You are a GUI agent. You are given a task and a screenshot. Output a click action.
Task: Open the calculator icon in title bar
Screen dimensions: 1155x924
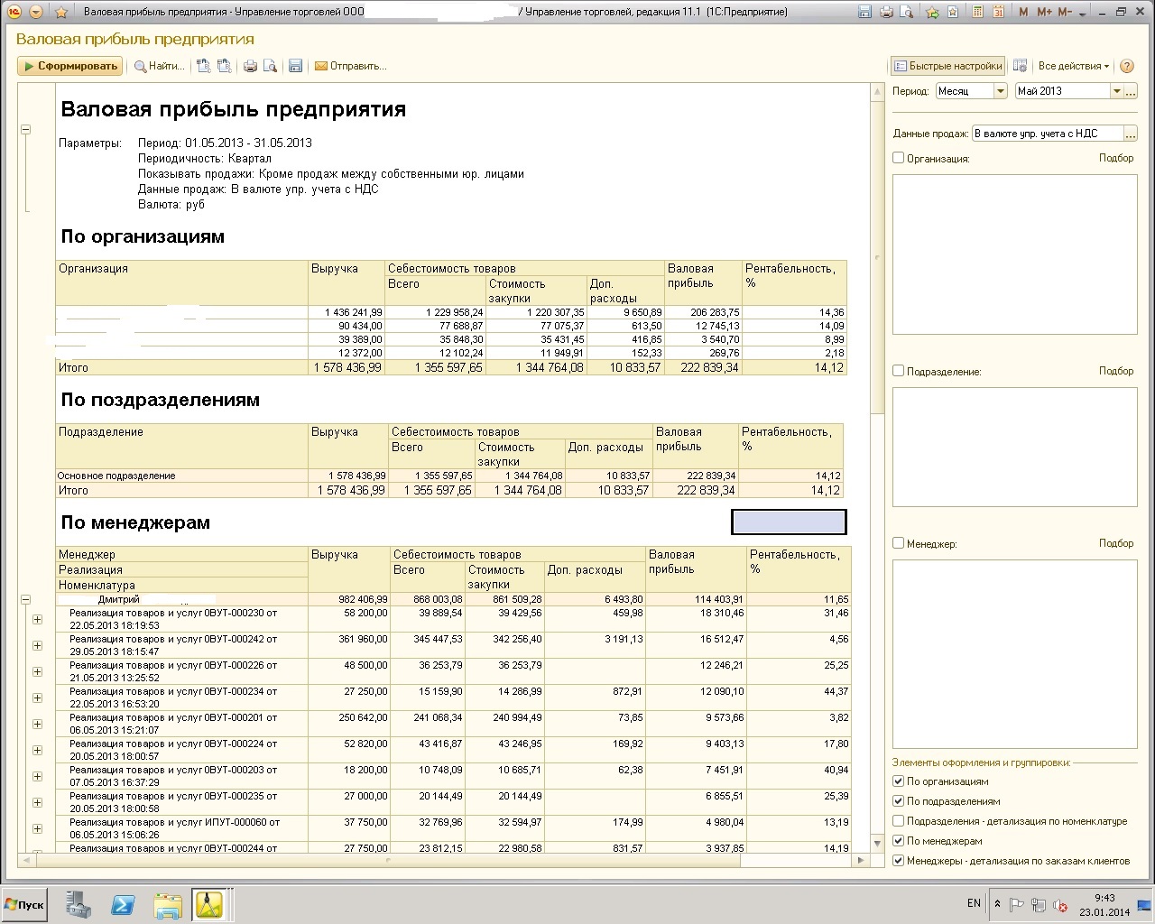(978, 12)
